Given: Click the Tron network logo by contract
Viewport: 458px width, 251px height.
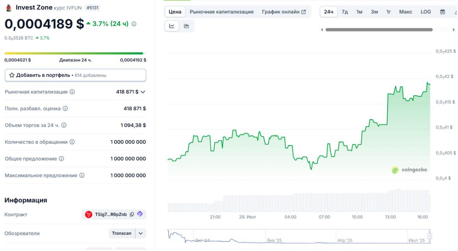Looking at the screenshot, I should coord(89,215).
